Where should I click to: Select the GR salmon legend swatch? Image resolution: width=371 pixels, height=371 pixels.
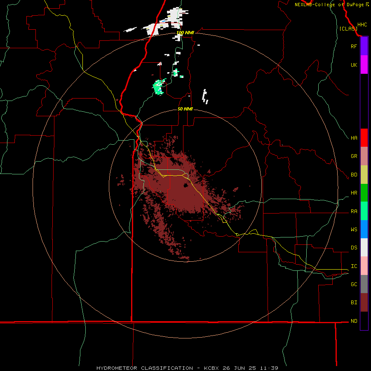364,156
